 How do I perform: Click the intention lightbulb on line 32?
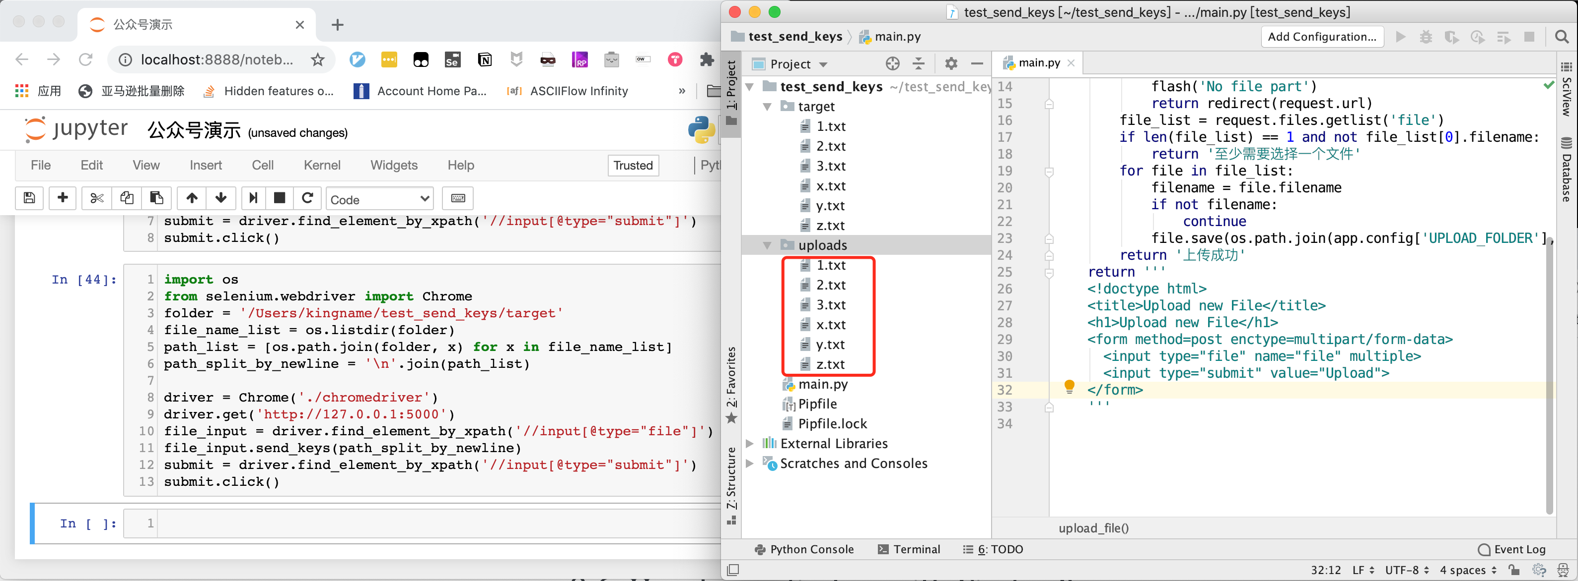pyautogui.click(x=1069, y=386)
